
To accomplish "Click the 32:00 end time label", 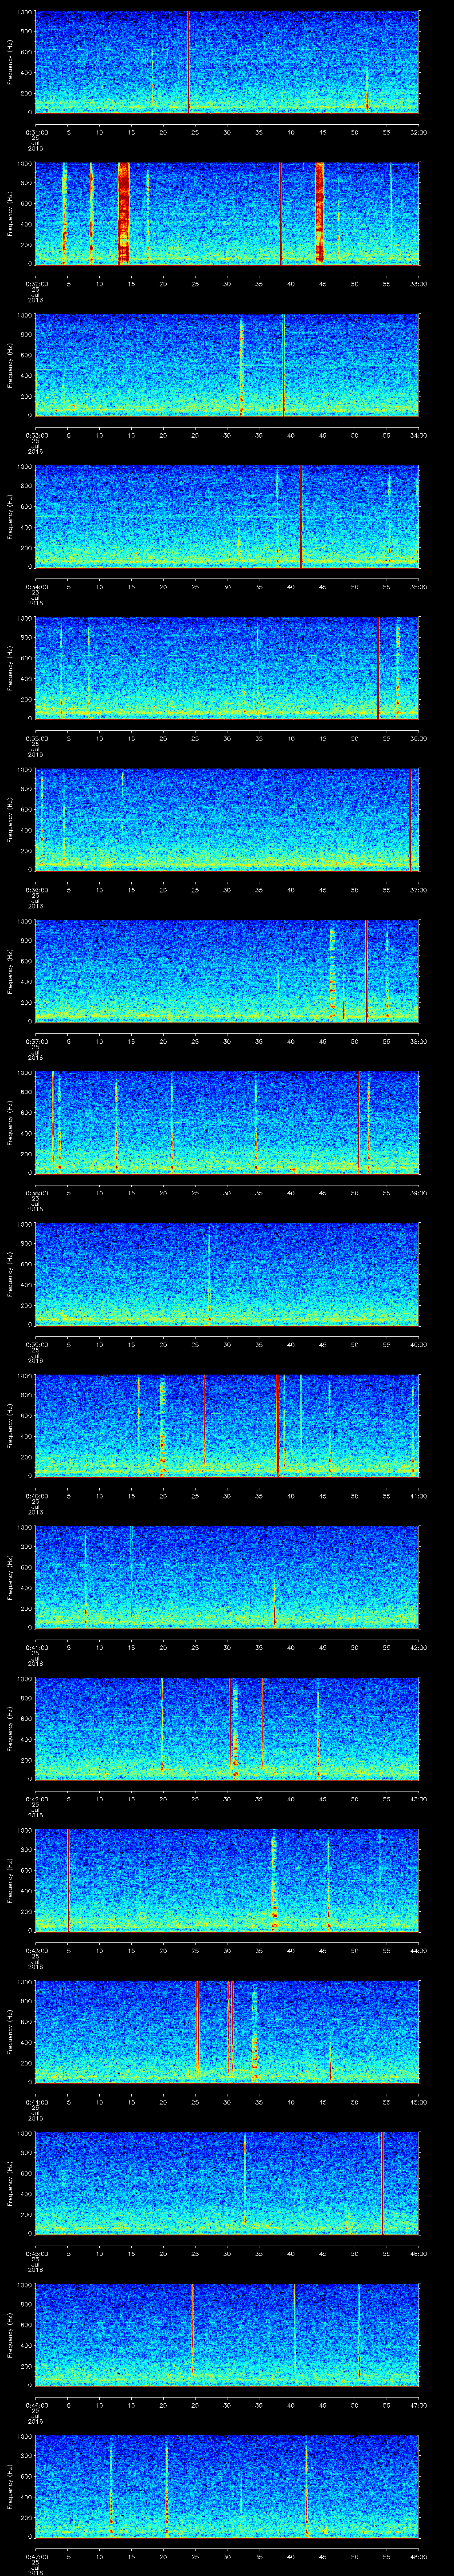I will (418, 132).
